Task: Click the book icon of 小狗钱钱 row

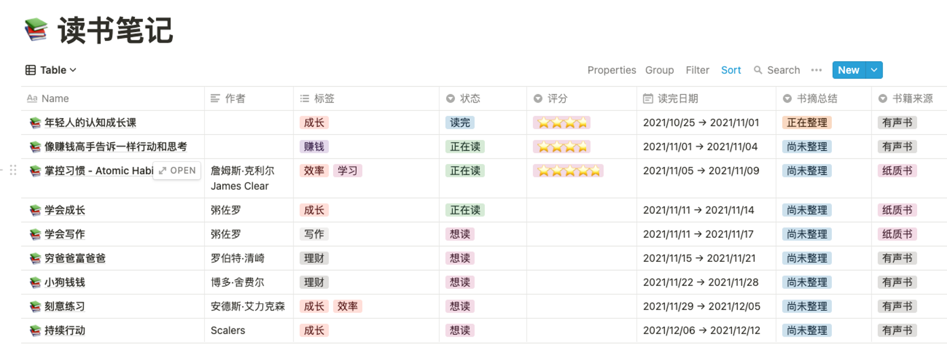Action: (x=35, y=282)
